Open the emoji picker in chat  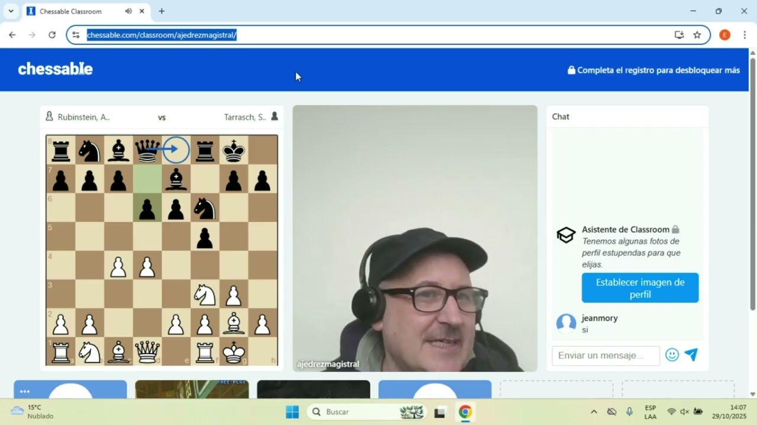[x=672, y=355]
